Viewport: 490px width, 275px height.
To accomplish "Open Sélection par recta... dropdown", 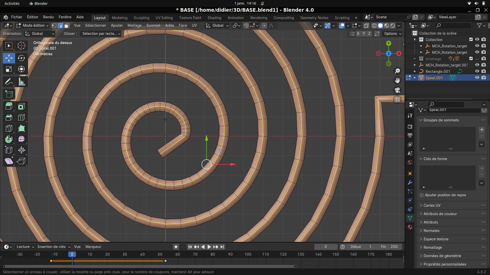I will (101, 34).
